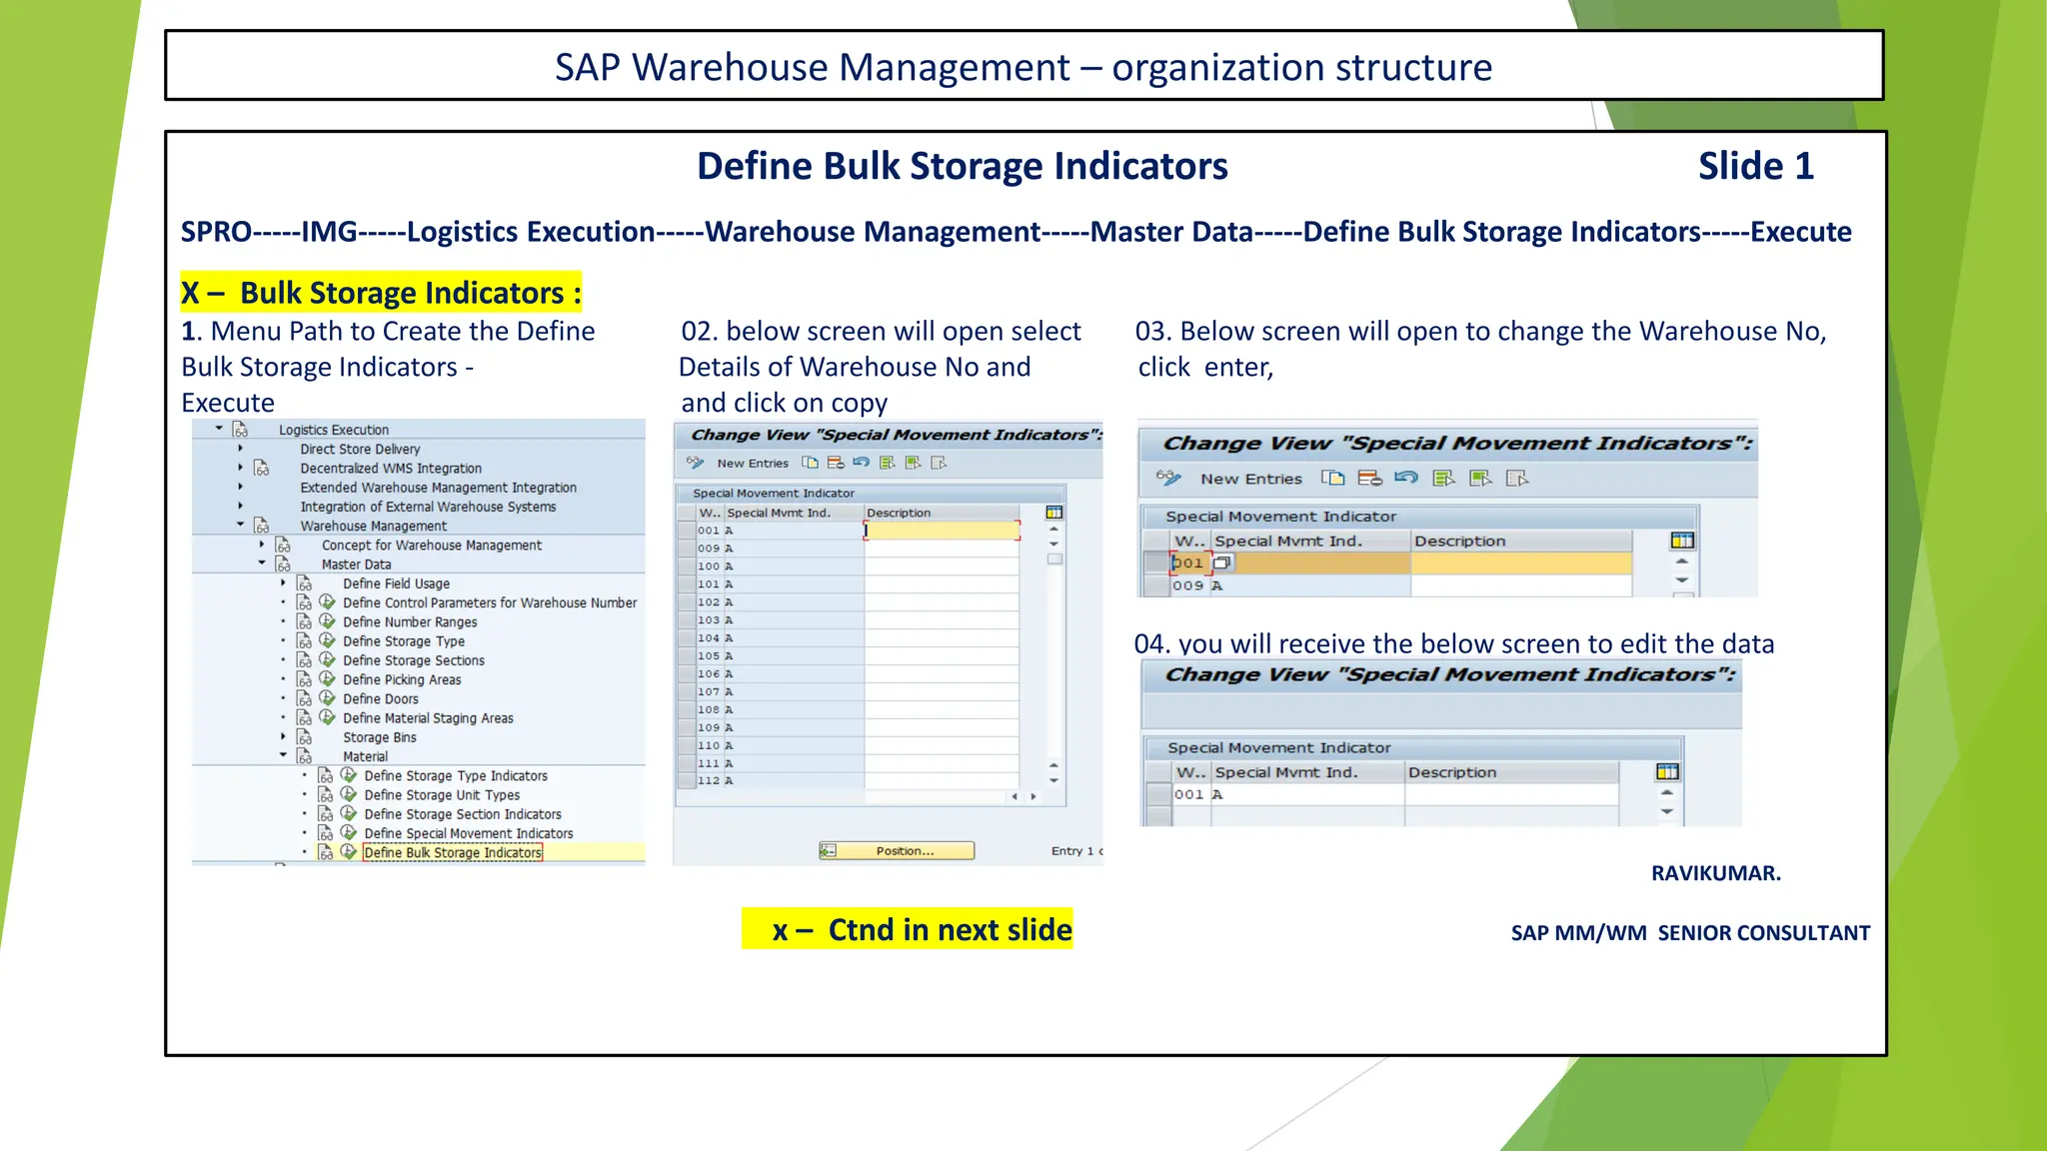Click horizontal scroll-right arrow under step 02 table
2047x1151 pixels.
click(1033, 796)
